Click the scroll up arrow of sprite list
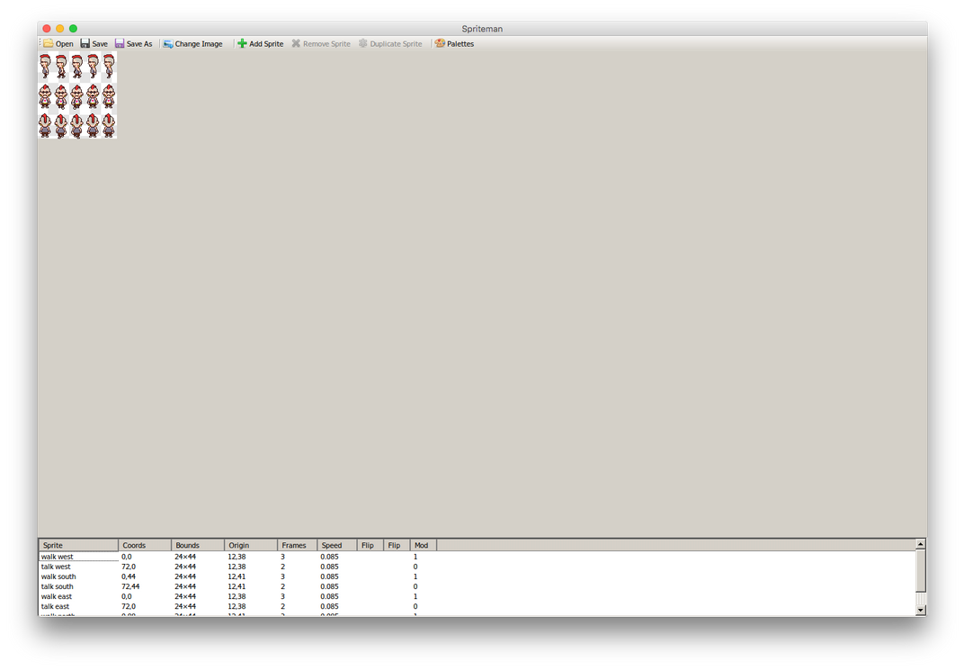The width and height of the screenshot is (964, 670). click(920, 544)
